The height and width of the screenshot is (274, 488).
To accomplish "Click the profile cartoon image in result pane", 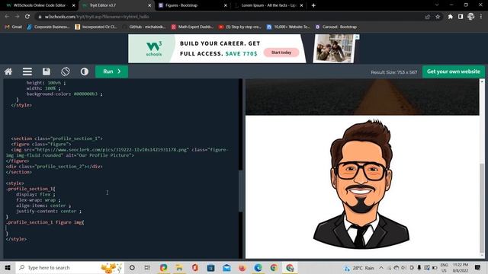I will click(x=361, y=184).
